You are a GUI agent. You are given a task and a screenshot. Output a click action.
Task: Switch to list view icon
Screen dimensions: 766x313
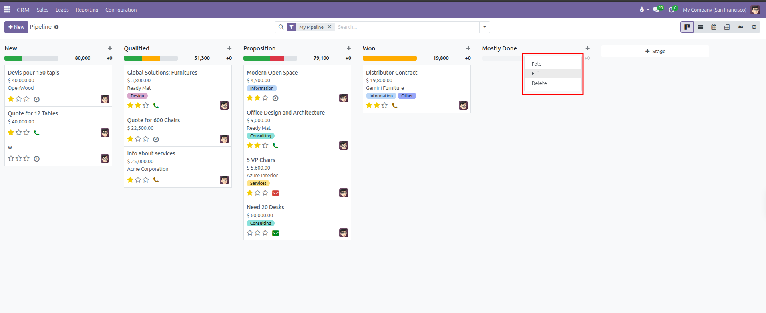700,27
